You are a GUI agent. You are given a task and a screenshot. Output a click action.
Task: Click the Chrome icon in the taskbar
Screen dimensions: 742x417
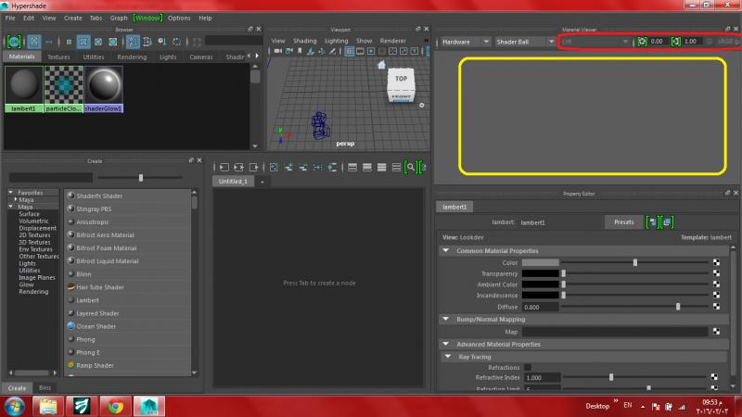tap(115, 405)
